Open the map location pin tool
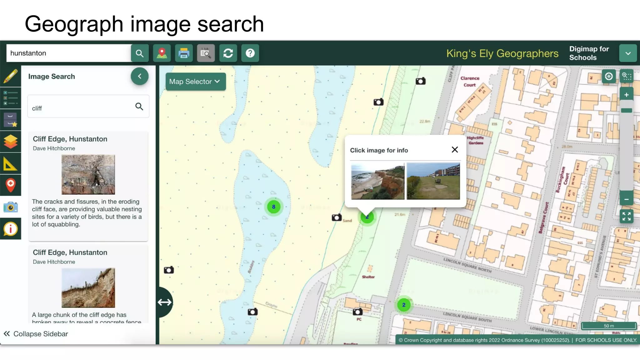640x360 pixels. (x=162, y=53)
